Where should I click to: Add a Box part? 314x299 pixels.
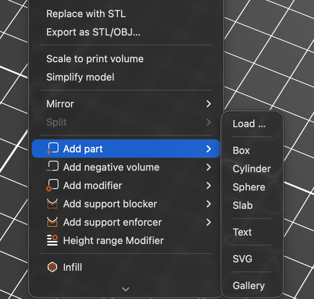(252, 150)
